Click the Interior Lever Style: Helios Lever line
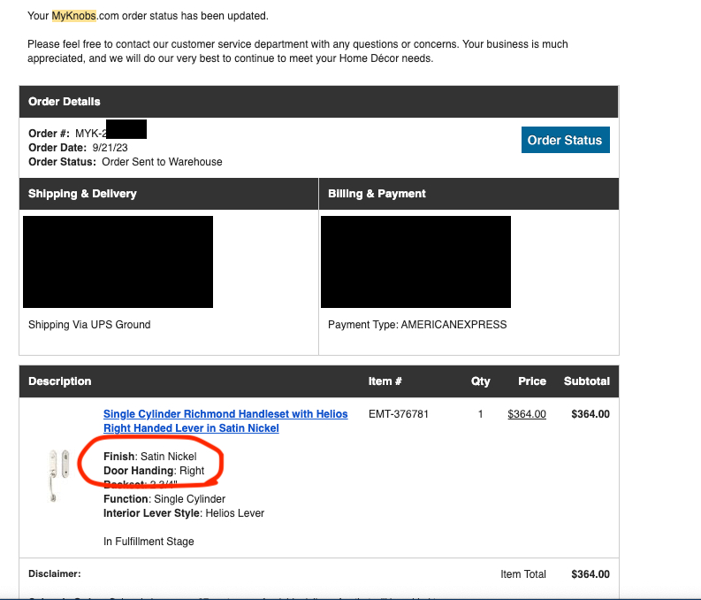The width and height of the screenshot is (701, 600). click(x=184, y=513)
